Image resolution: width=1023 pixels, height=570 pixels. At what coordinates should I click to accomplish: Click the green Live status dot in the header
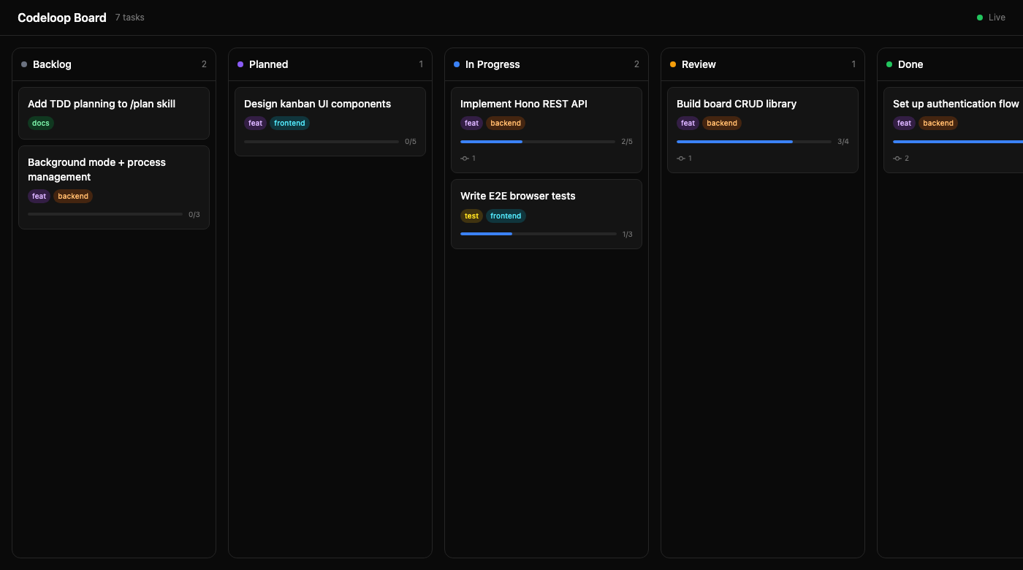[x=979, y=17]
